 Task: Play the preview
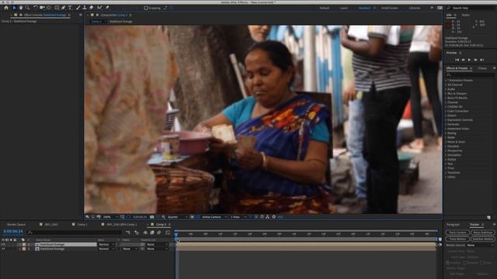(469, 60)
